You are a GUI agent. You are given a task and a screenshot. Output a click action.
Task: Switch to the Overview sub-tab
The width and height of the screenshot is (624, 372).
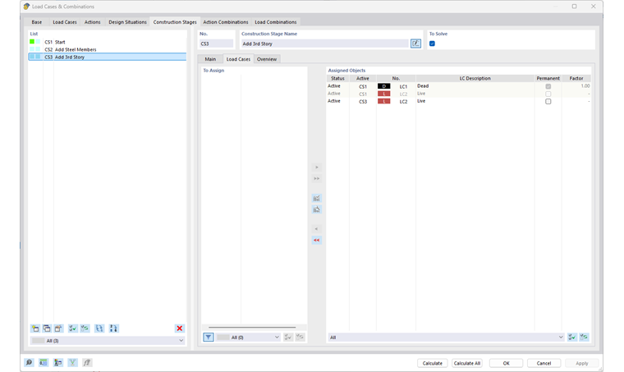(267, 59)
